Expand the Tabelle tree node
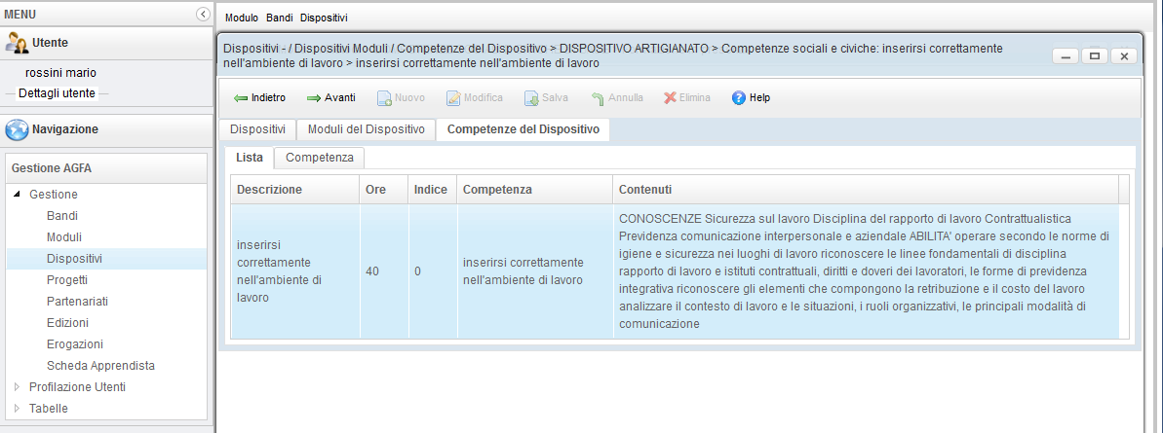The image size is (1163, 433). pyautogui.click(x=17, y=409)
